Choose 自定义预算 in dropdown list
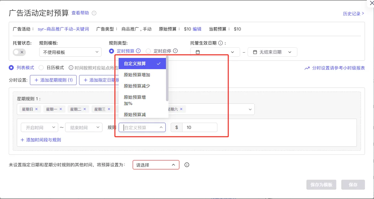The width and height of the screenshot is (374, 199). click(x=142, y=64)
